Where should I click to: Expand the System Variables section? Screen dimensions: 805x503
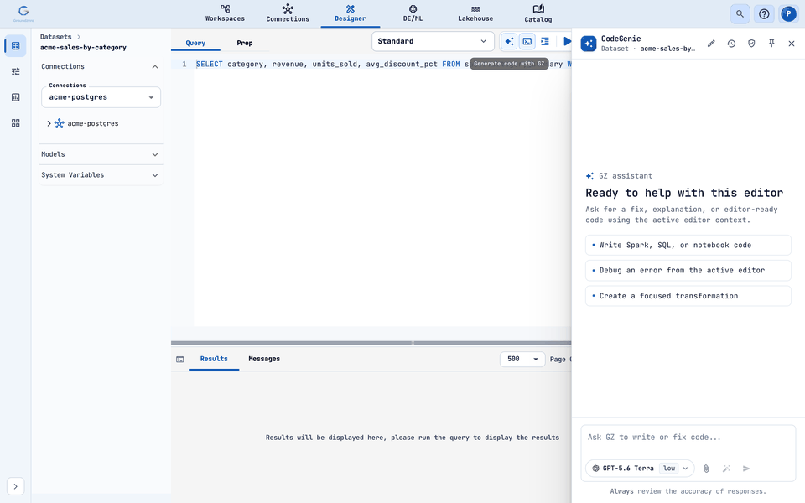pyautogui.click(x=101, y=175)
